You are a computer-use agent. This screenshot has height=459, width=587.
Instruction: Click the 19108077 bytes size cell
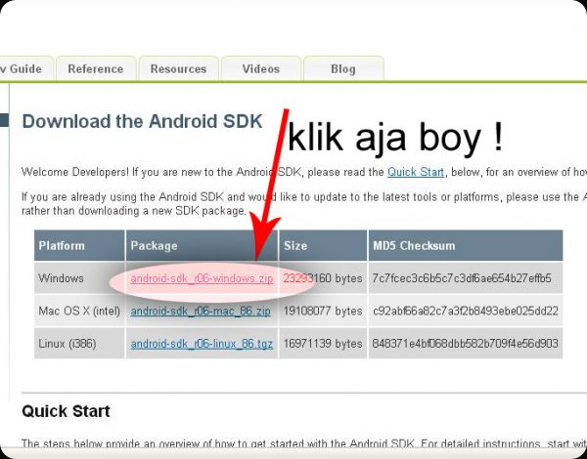(x=322, y=311)
